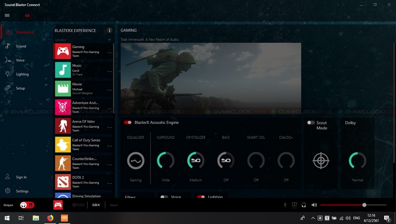Mute output via speaker icon in bottom bar
Screen dimensions: 396x224
(x=314, y=205)
